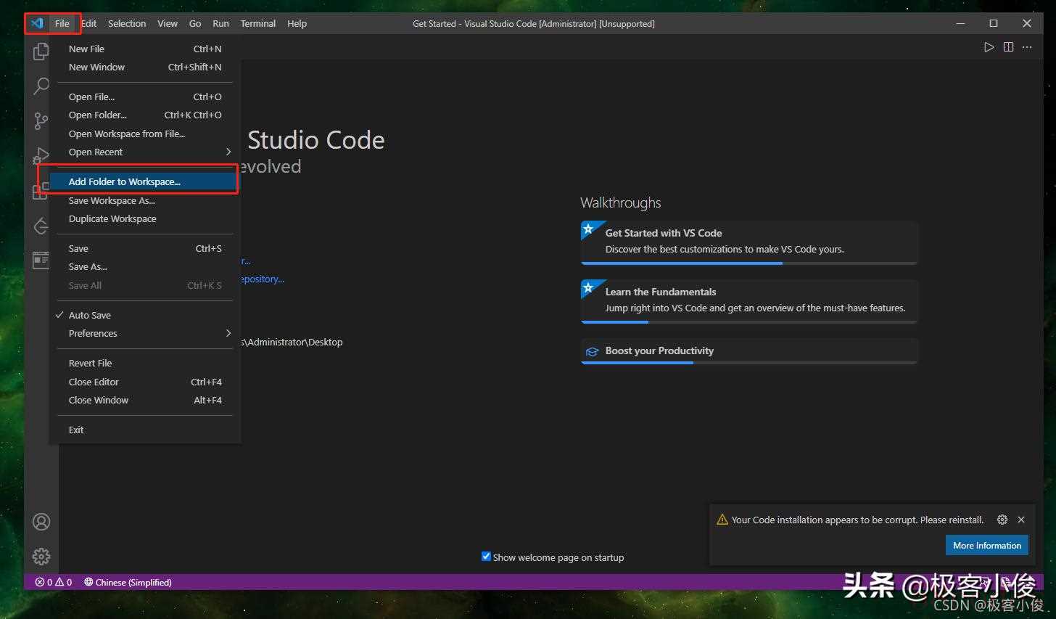The width and height of the screenshot is (1056, 619).
Task: Open notification settings gear icon
Action: click(1002, 520)
